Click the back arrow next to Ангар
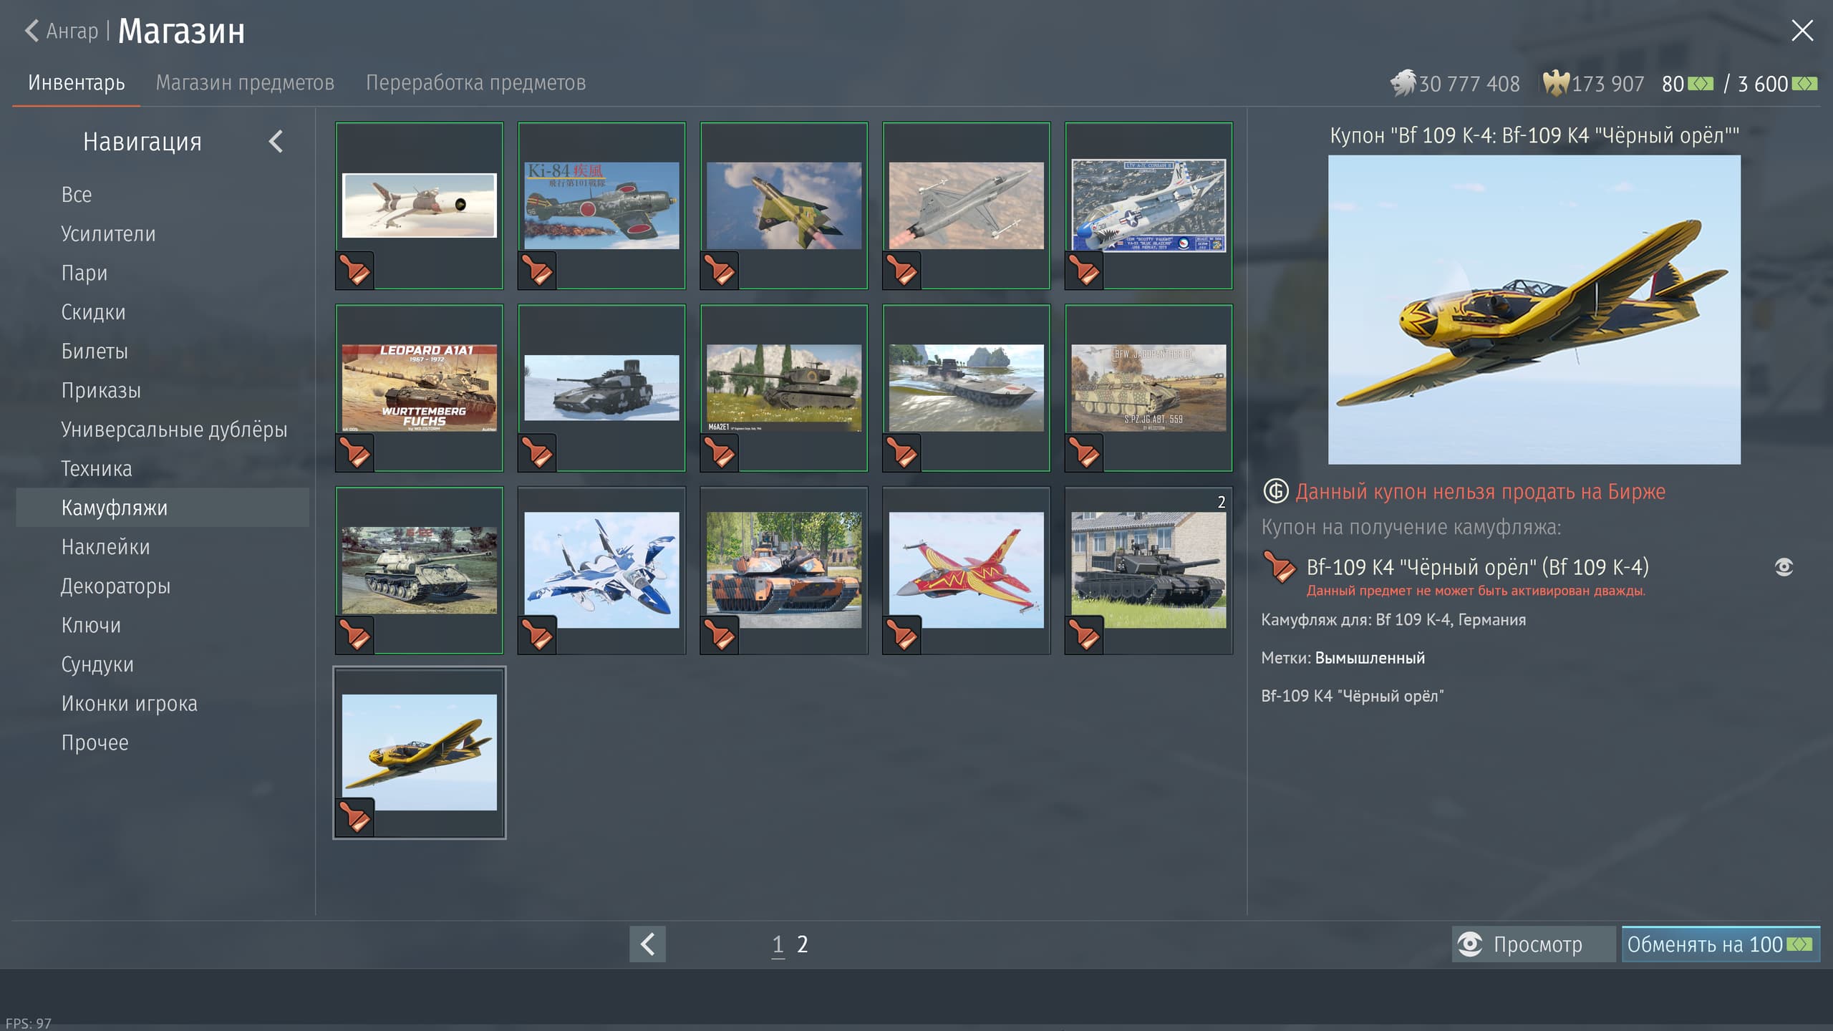The height and width of the screenshot is (1031, 1833). (x=32, y=31)
